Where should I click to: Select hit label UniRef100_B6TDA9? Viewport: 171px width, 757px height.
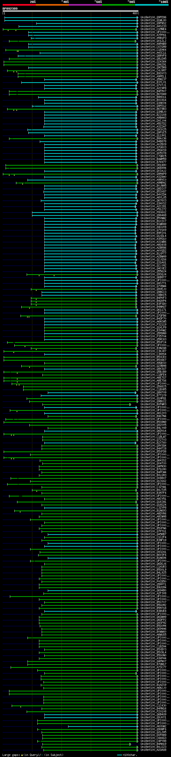click(153, 94)
